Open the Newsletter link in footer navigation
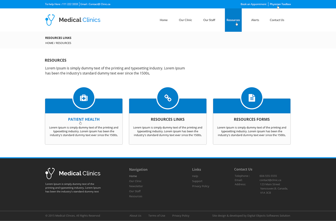The width and height of the screenshot is (336, 221). click(x=136, y=186)
